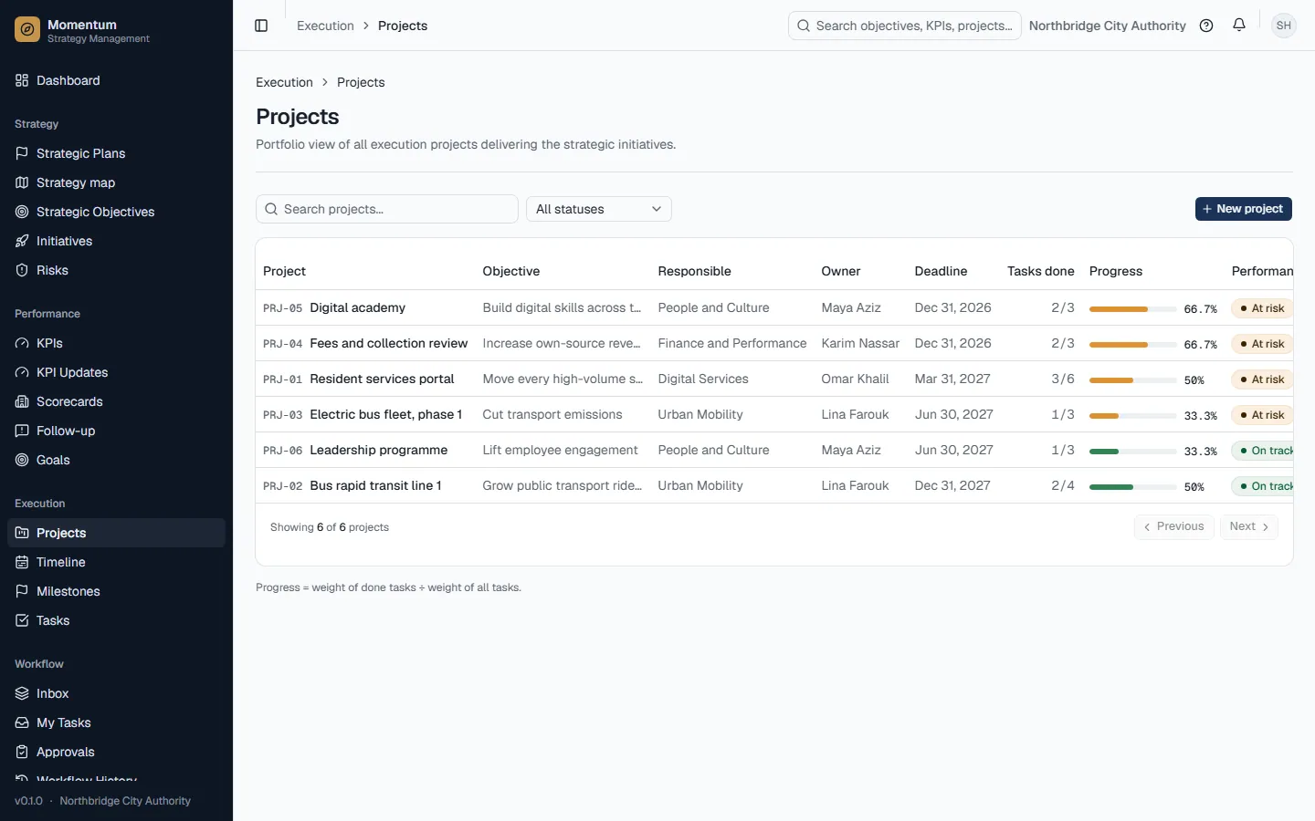Open Electric bus fleet, phase 1 row
Screen dimensions: 1315x821
tap(774, 414)
